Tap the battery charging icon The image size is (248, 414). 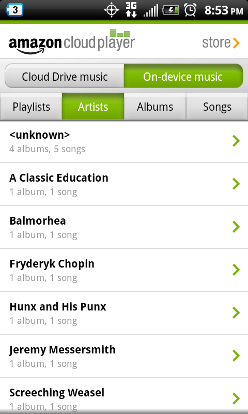click(x=171, y=10)
